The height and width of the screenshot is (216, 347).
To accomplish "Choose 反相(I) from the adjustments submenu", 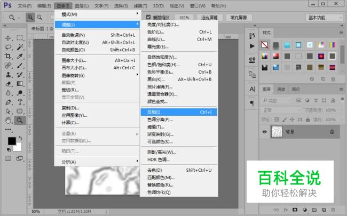I will pos(179,112).
